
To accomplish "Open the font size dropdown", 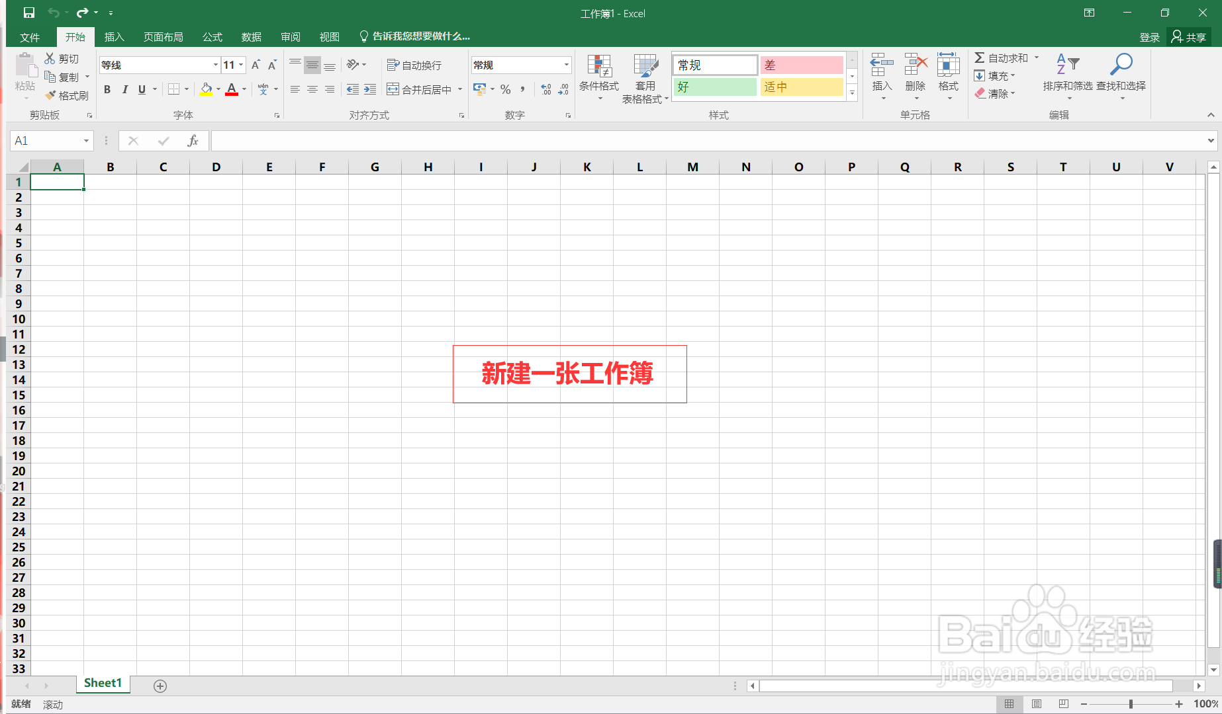I will click(241, 65).
